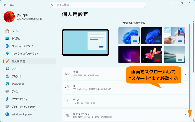The width and height of the screenshot is (195, 122).
Task: Open システム settings category
Action: click(30, 39)
